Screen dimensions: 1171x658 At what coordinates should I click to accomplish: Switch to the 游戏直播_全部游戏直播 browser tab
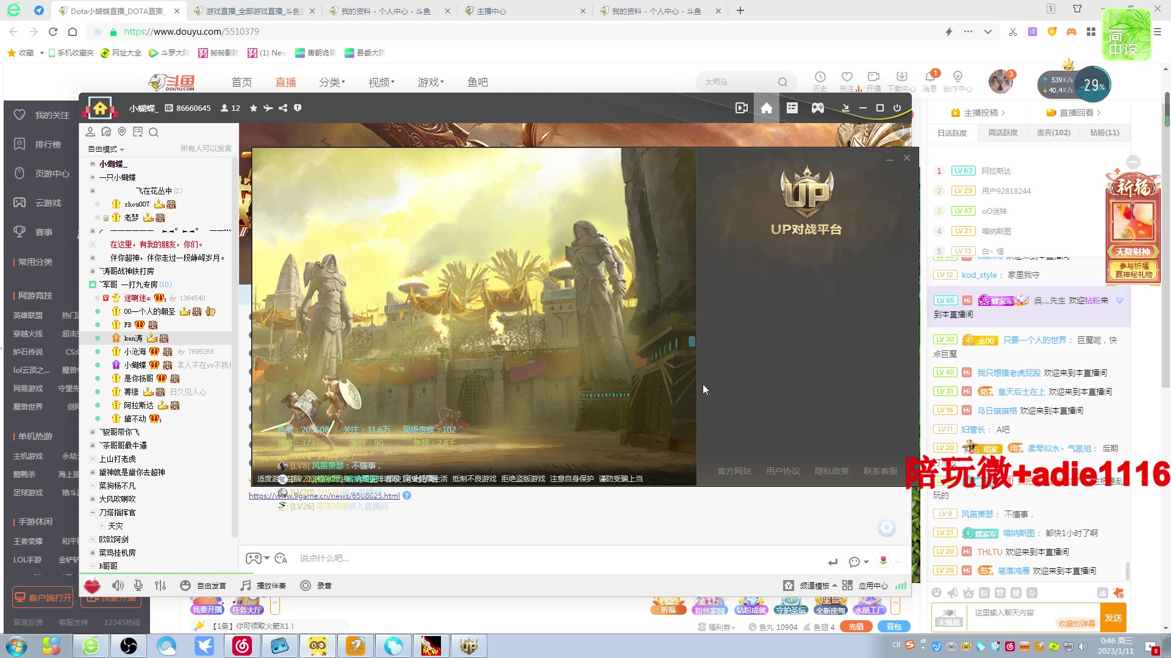click(254, 10)
